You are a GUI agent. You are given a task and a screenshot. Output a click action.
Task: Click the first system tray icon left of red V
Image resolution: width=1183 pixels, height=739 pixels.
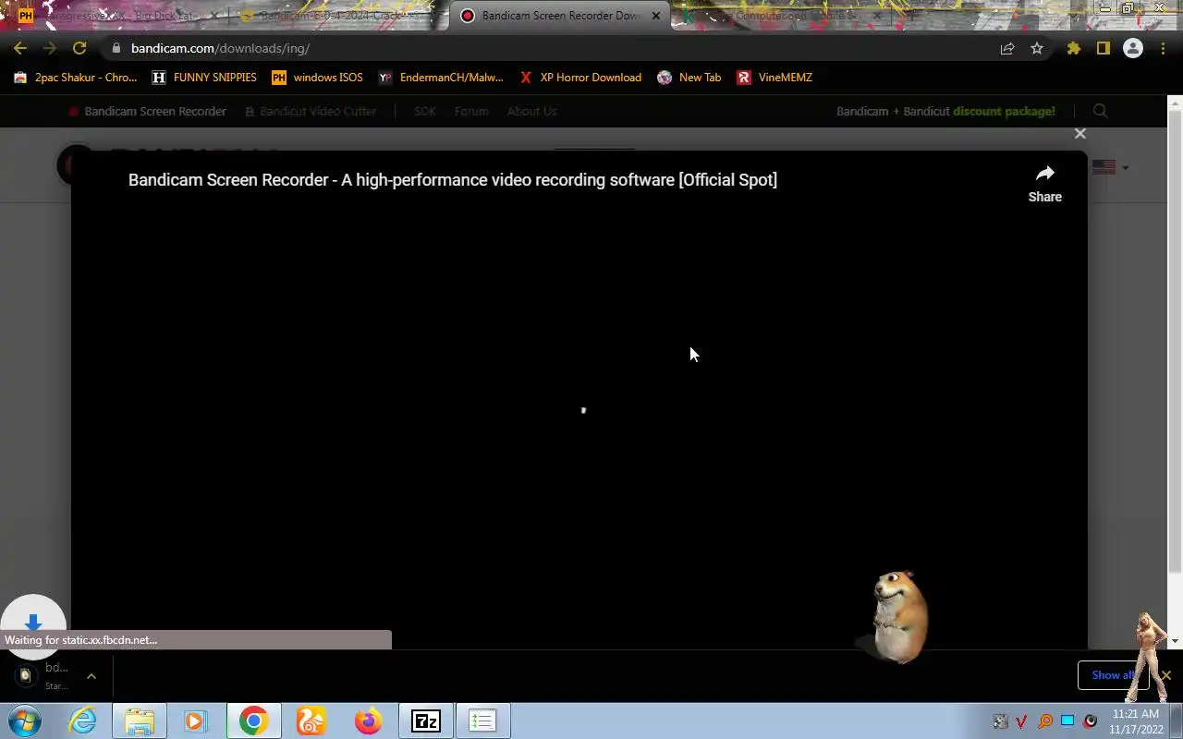click(x=1000, y=721)
